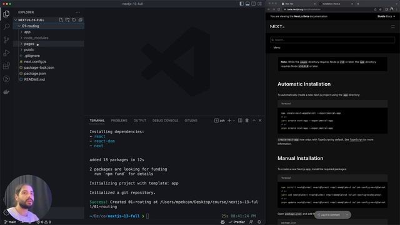This screenshot has width=400, height=225.
Task: Select the zsh terminal shell label
Action: coord(220,121)
